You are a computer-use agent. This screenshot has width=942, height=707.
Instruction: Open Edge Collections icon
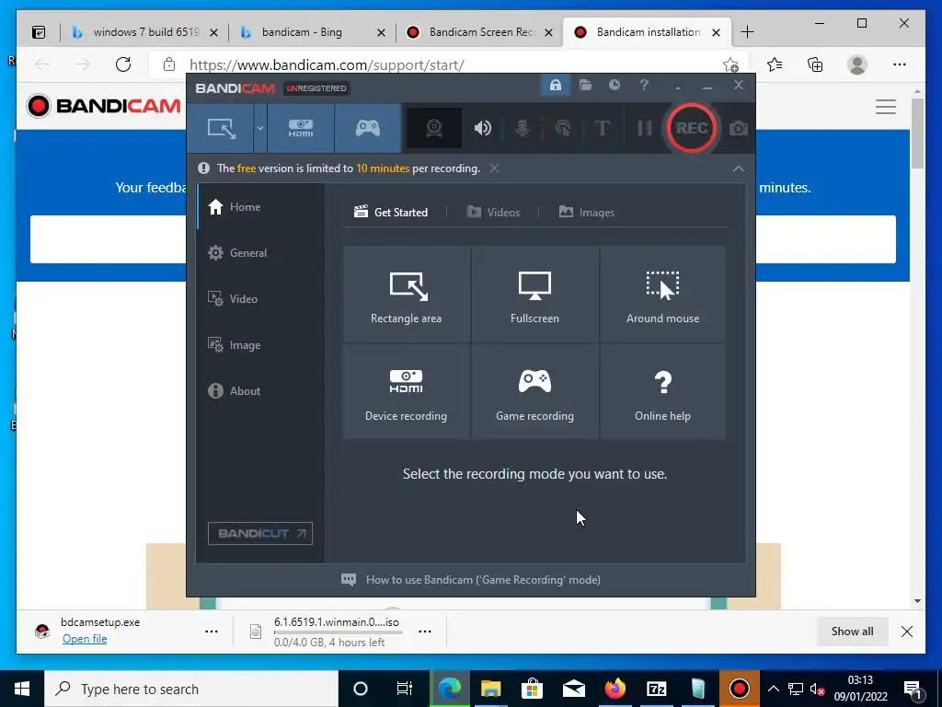(815, 64)
